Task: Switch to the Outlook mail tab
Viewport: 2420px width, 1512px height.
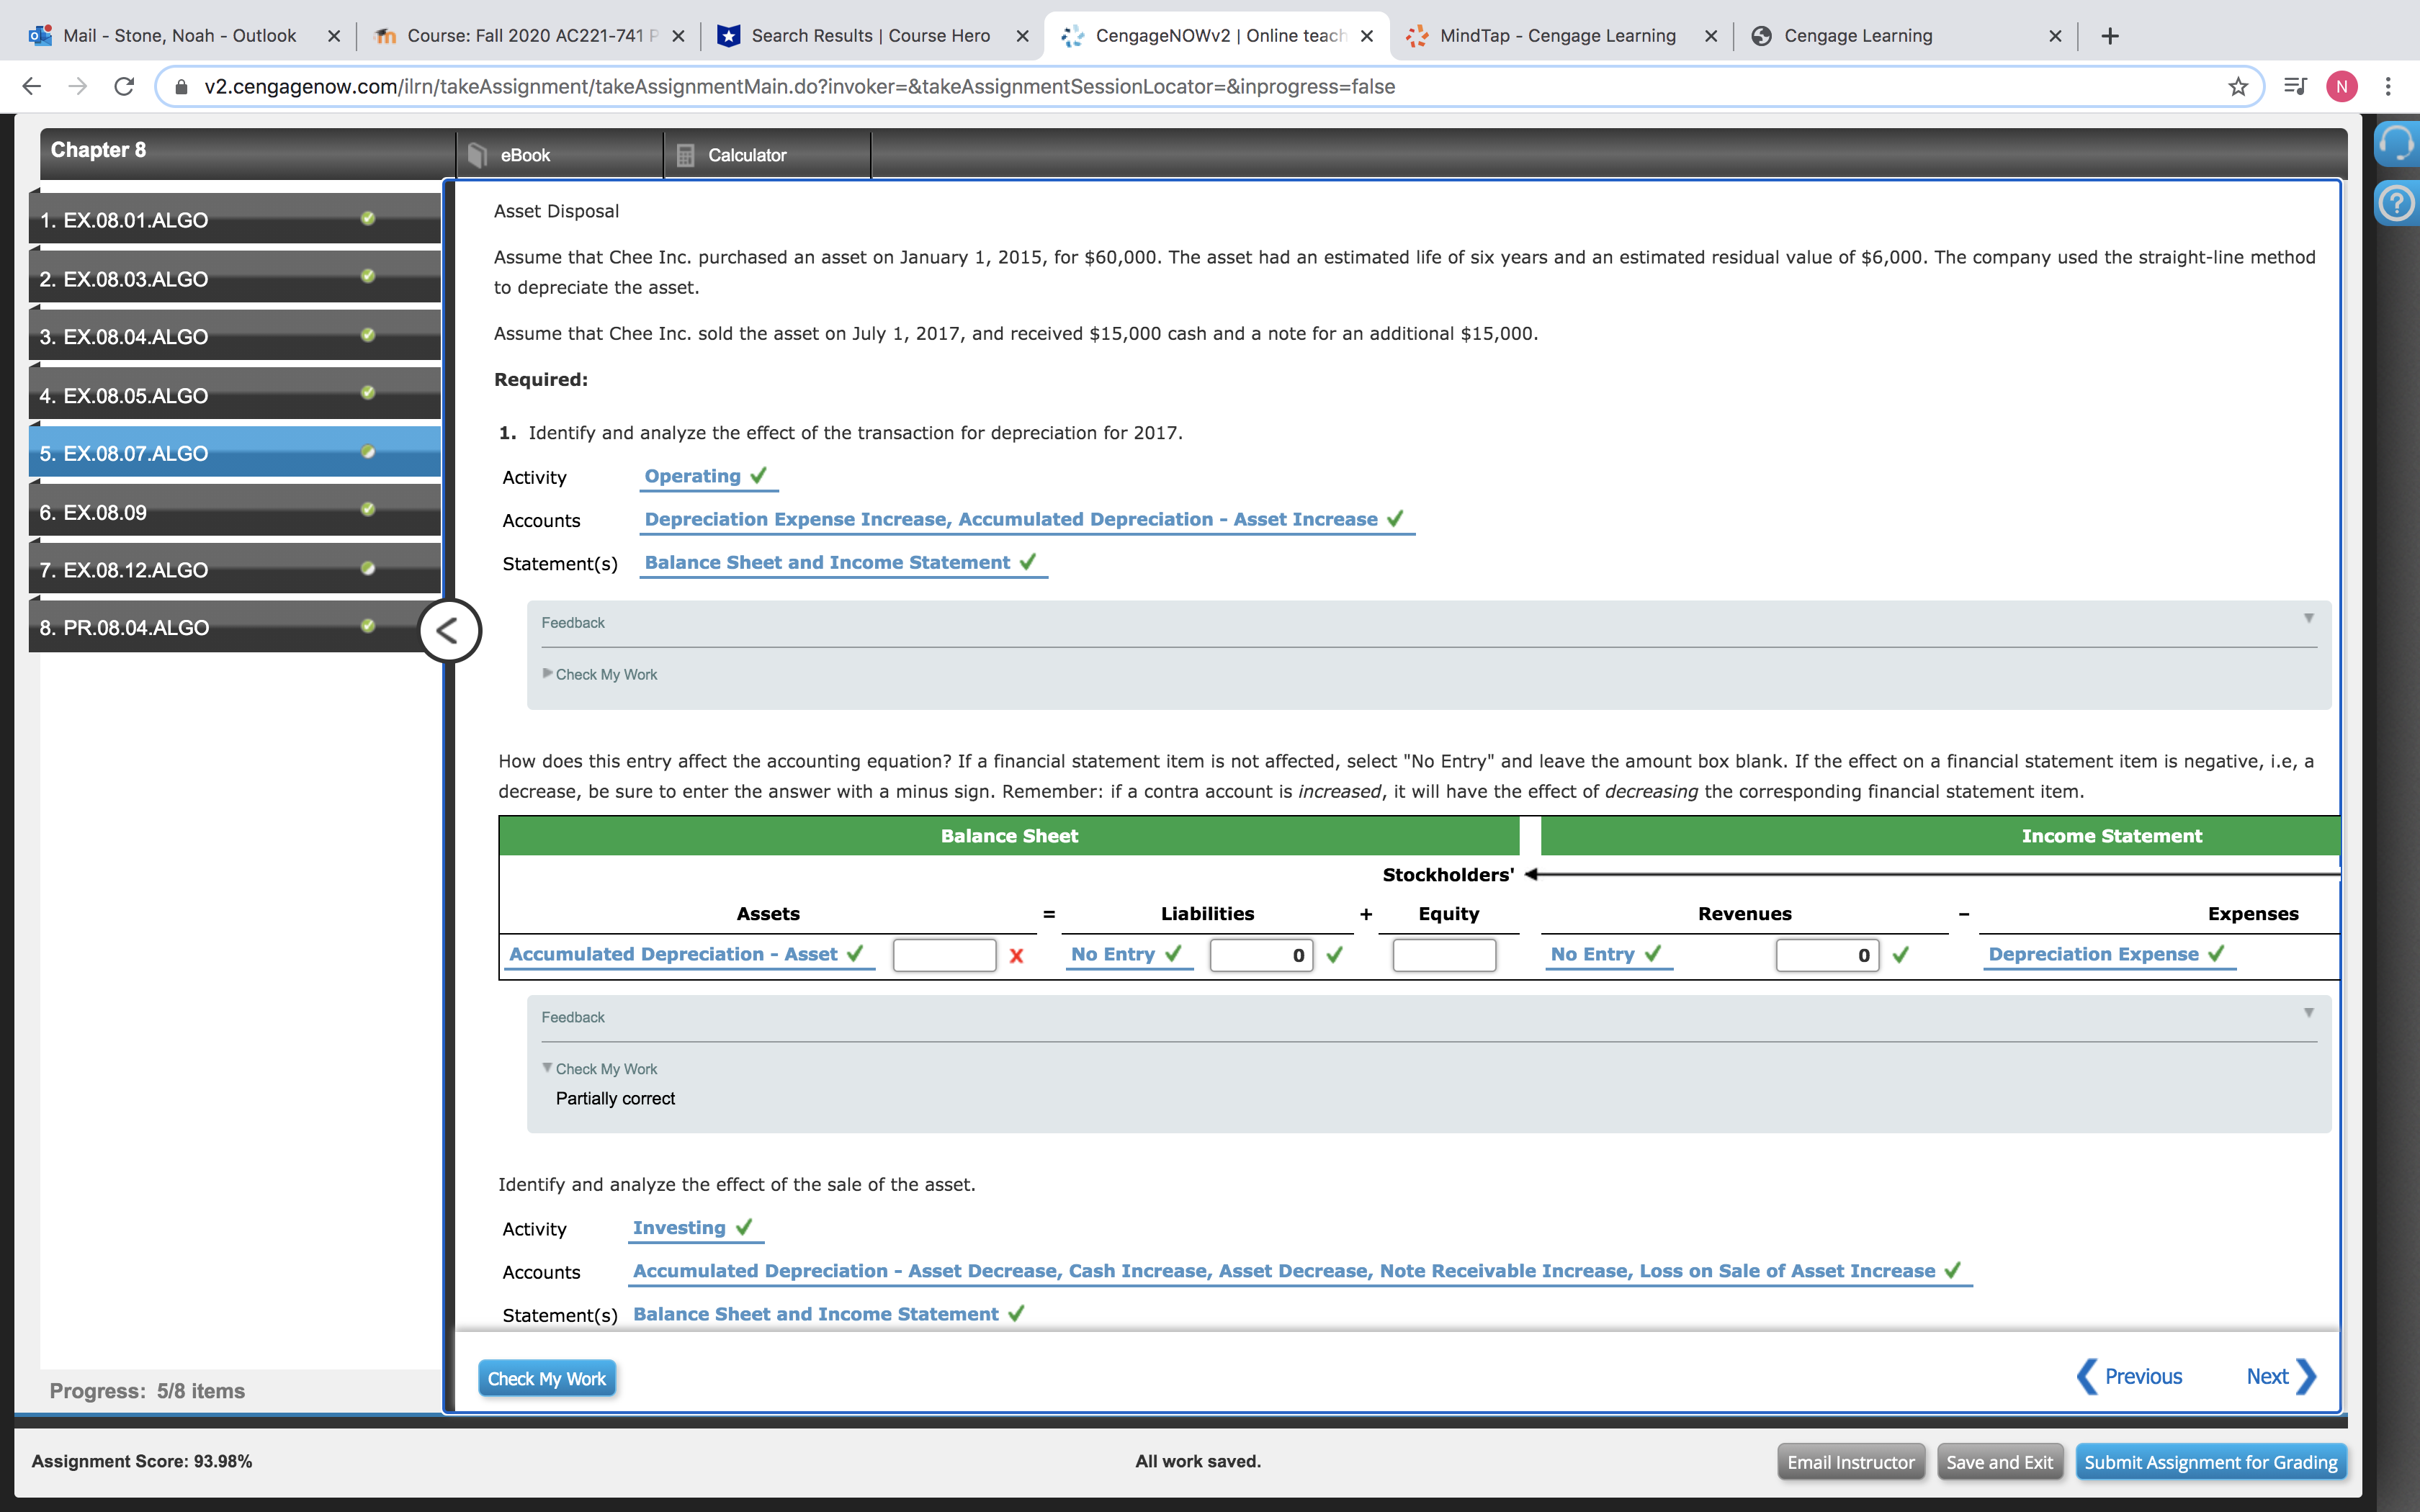Action: (178, 35)
